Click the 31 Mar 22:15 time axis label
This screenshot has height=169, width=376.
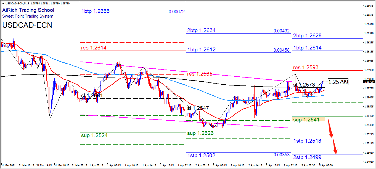pos(80,166)
